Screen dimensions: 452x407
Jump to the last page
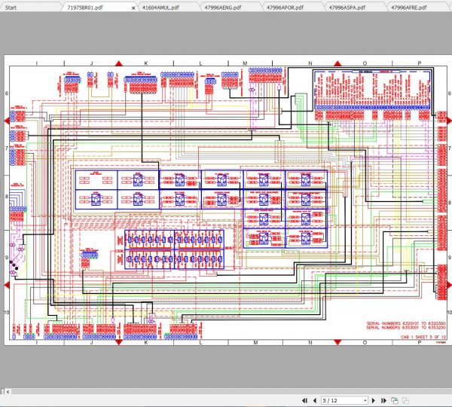(x=383, y=399)
